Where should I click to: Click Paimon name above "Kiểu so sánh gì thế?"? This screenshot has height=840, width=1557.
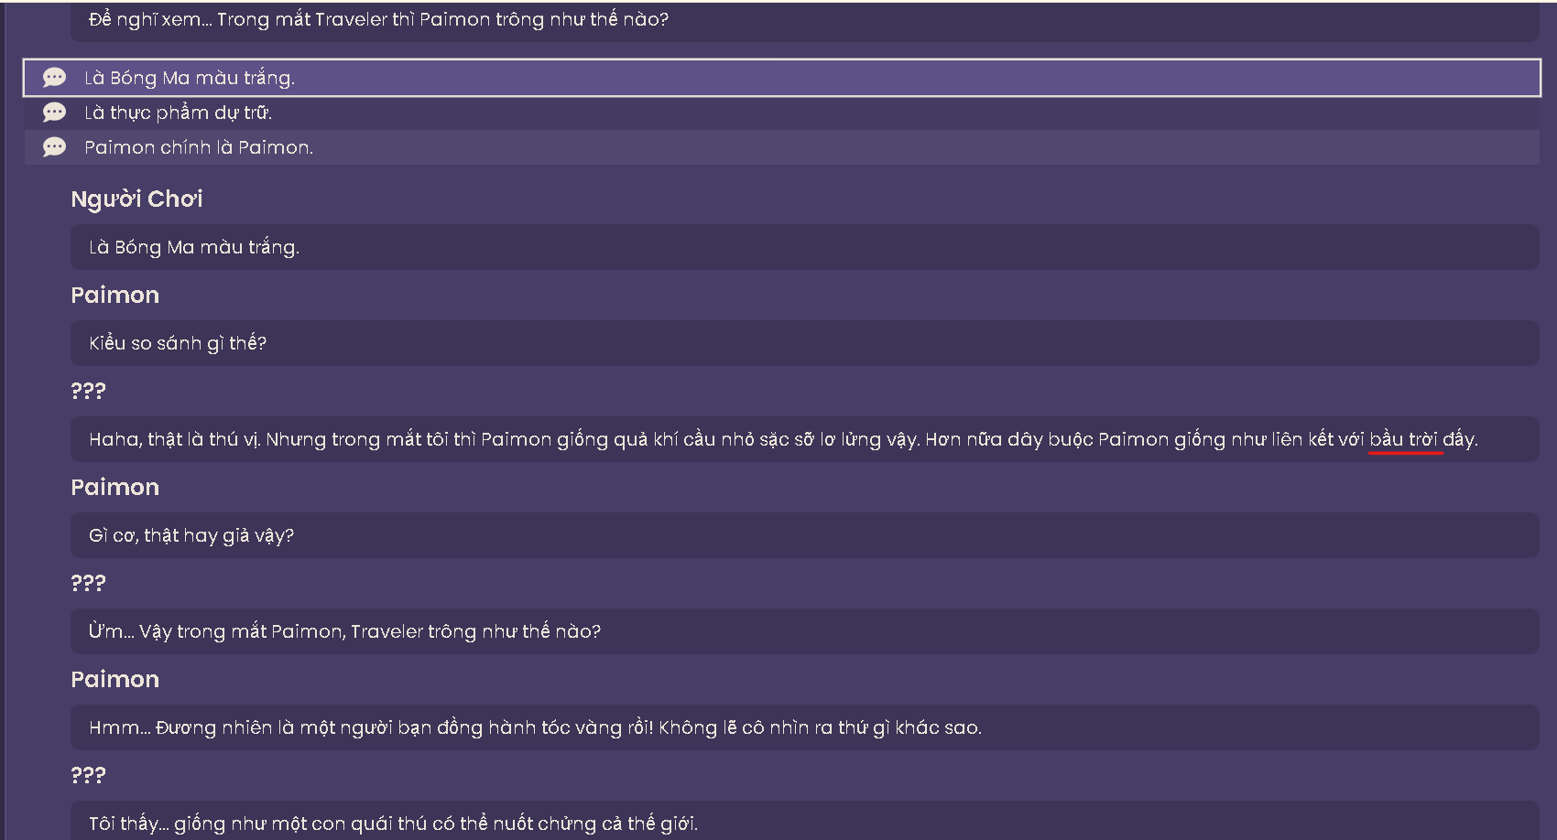pos(115,295)
